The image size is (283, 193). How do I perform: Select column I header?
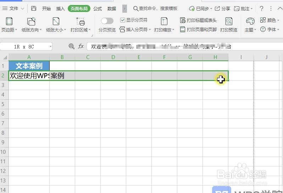[241, 57]
